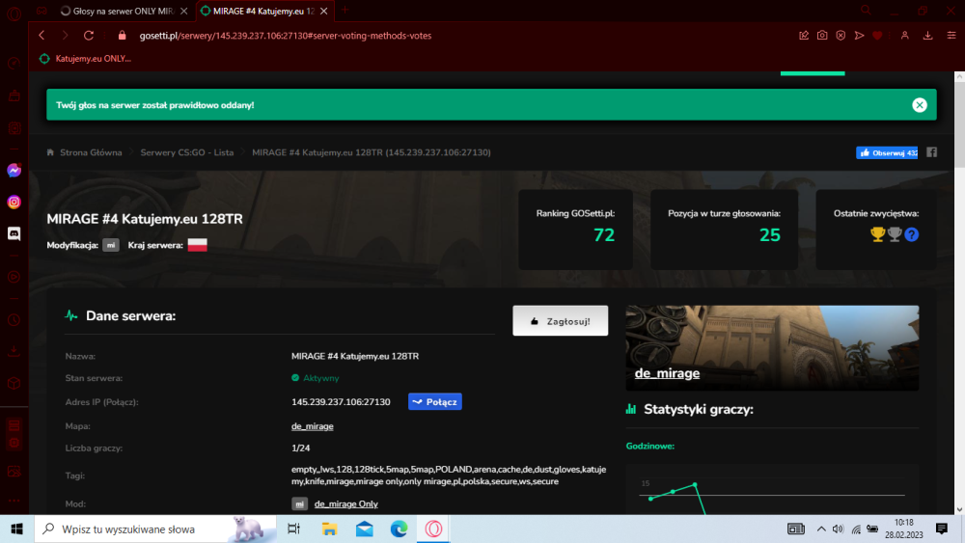
Task: Open Discord in the Opera sidebar
Action: click(14, 233)
